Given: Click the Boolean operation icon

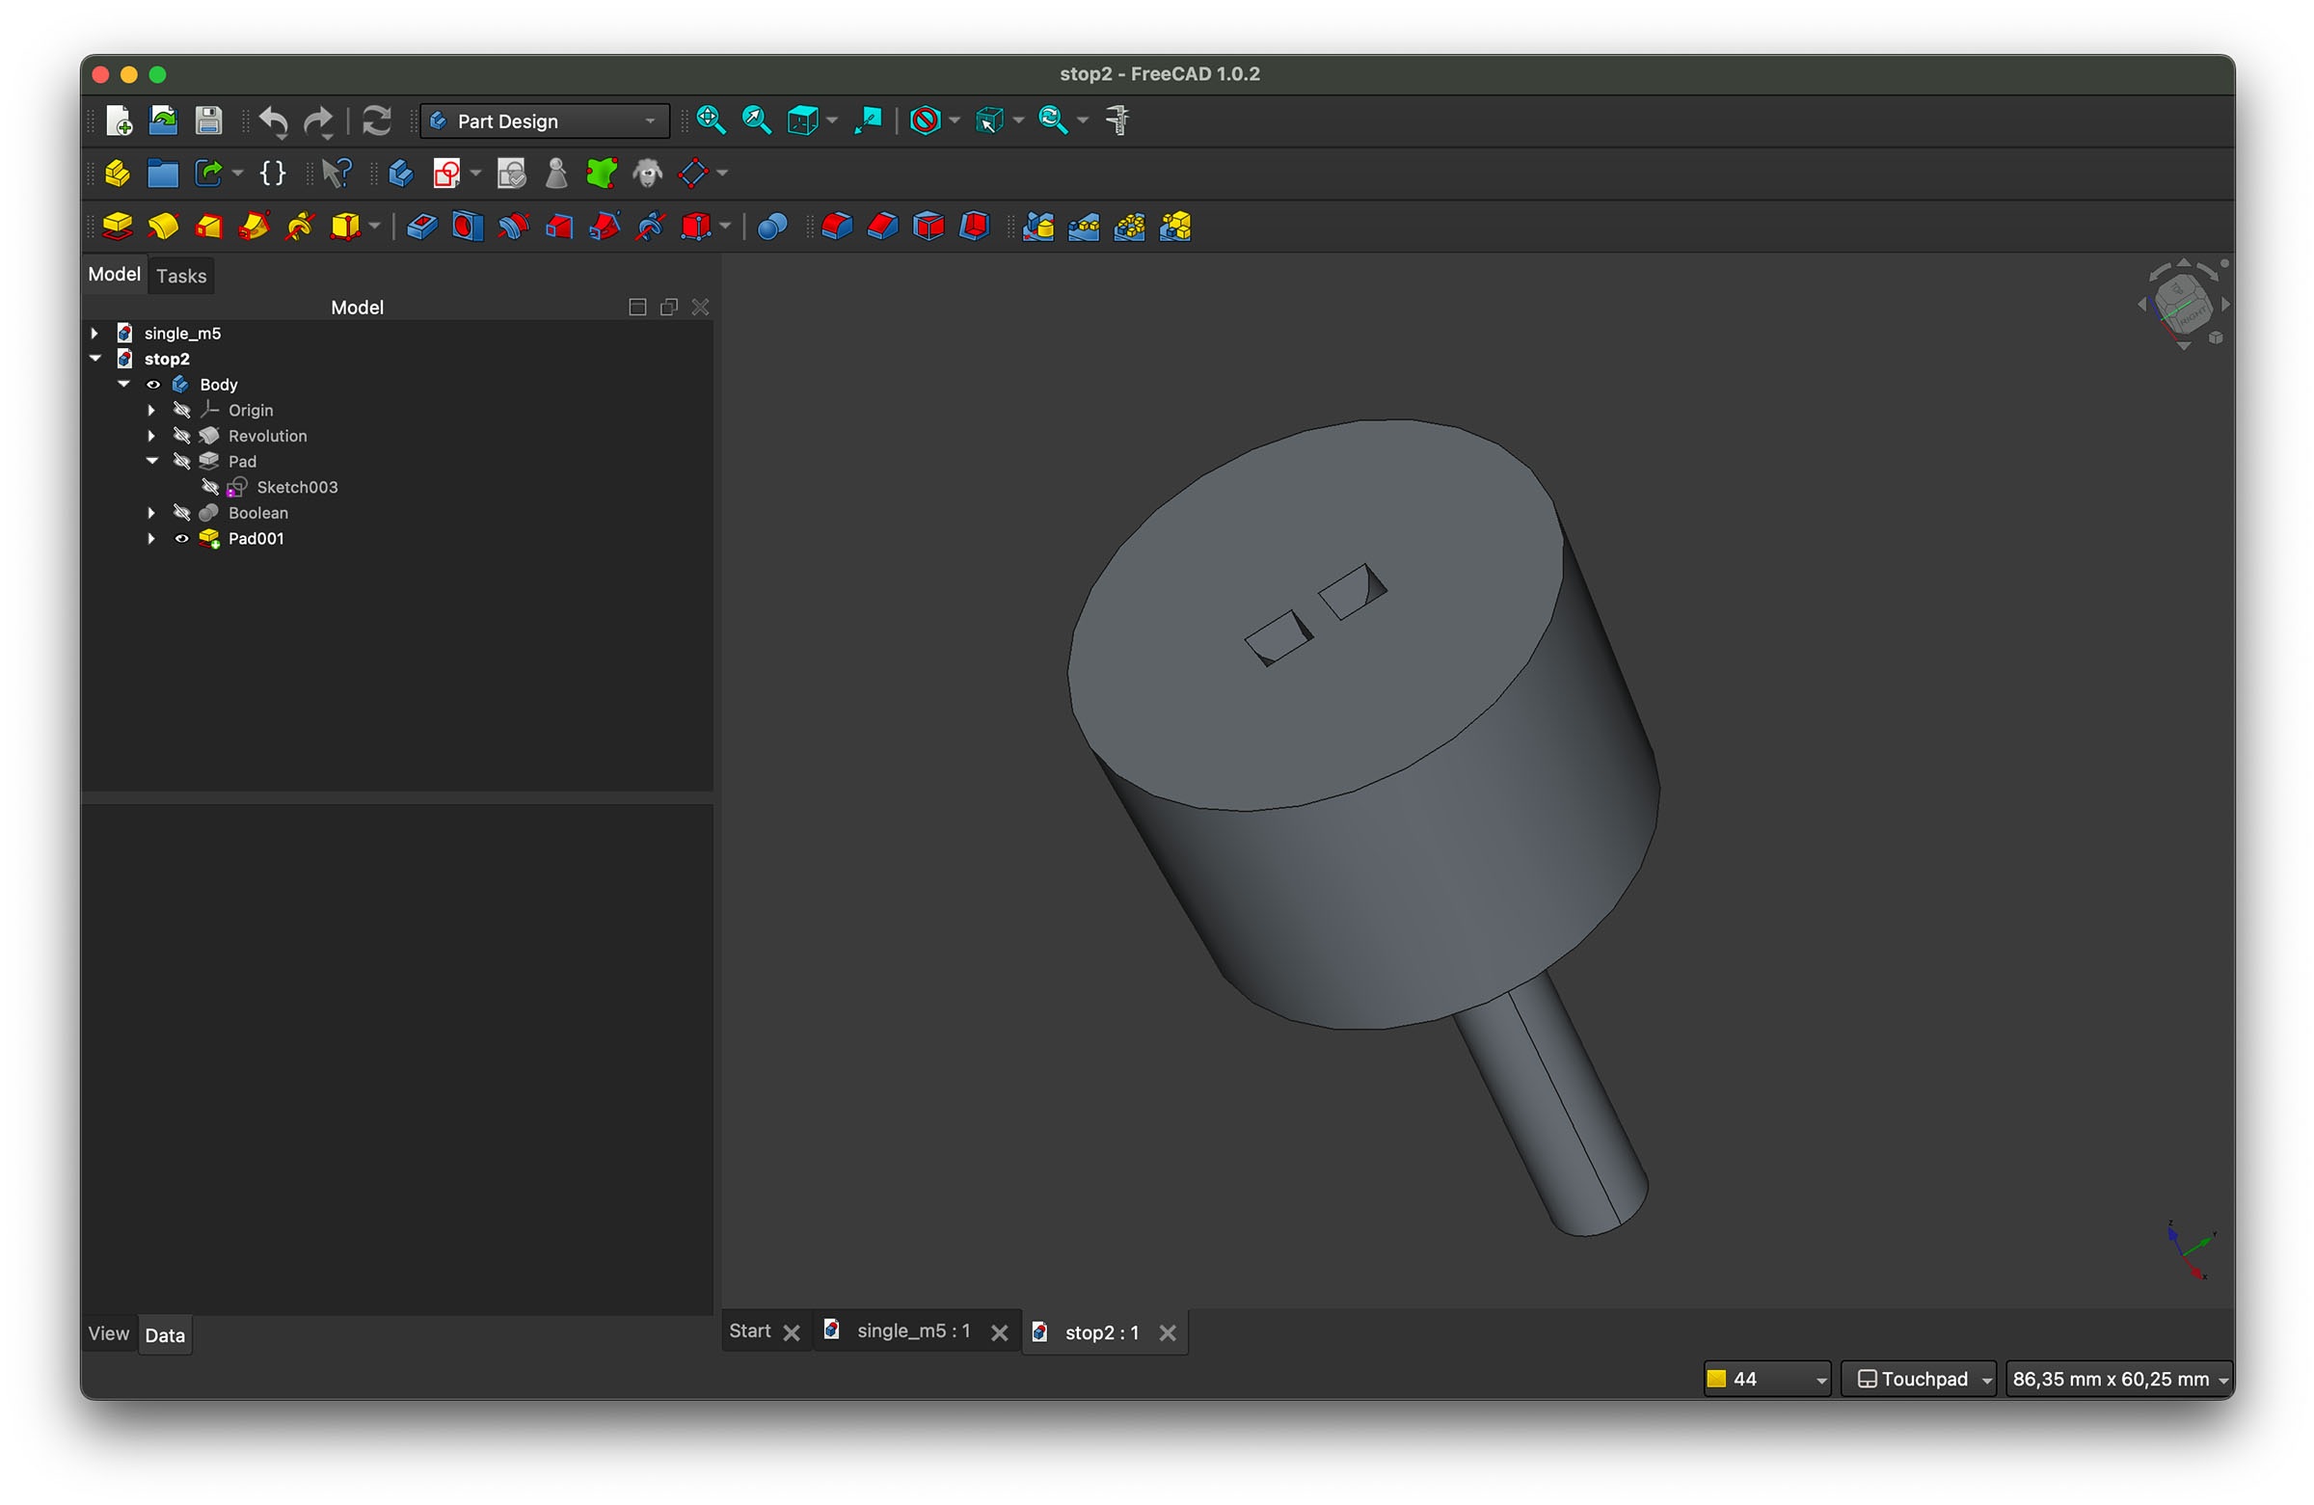Looking at the screenshot, I should pyautogui.click(x=771, y=227).
